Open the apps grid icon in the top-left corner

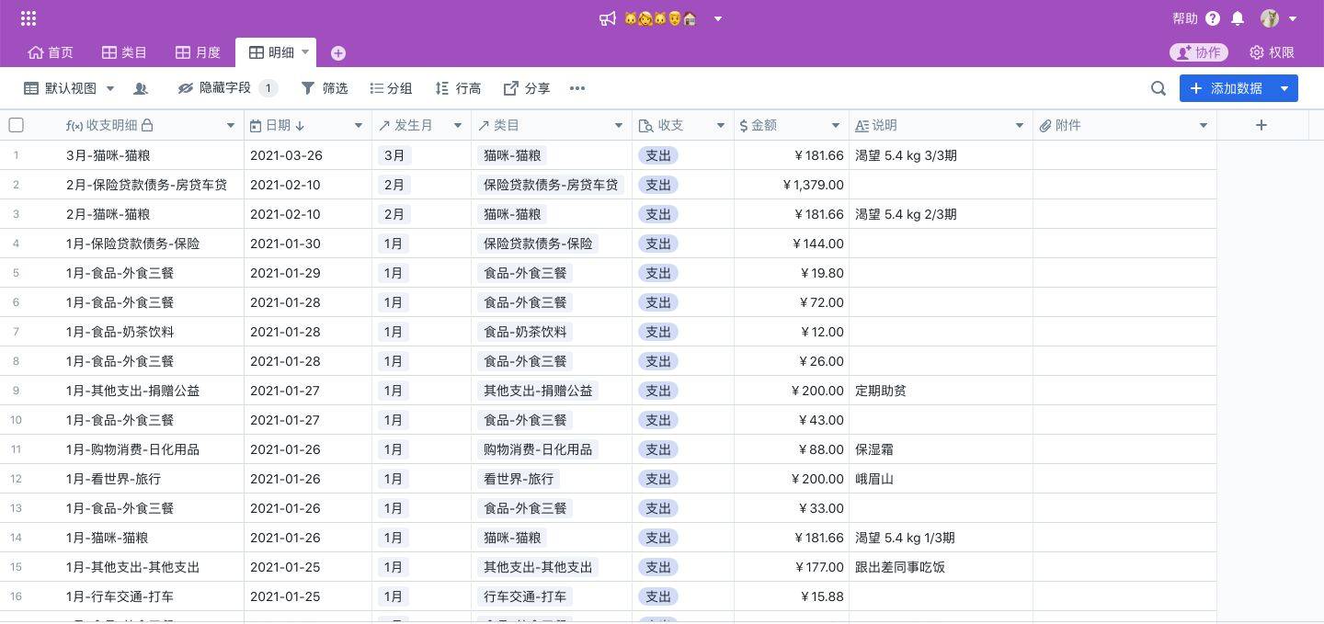(28, 17)
